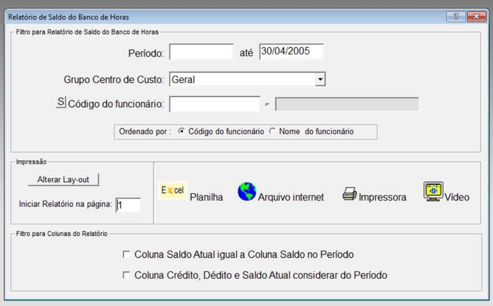
Task: Click the globe Arquivo internet icon
Action: [x=247, y=191]
